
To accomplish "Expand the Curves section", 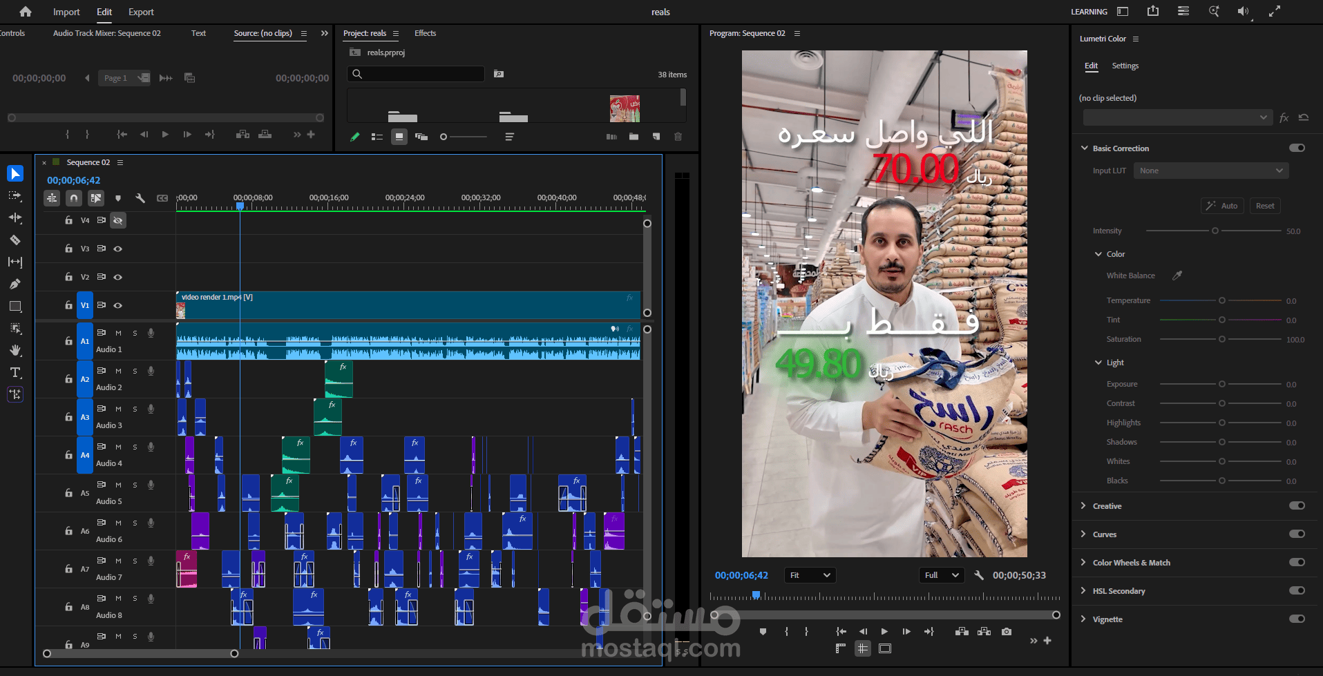I will pos(1083,534).
